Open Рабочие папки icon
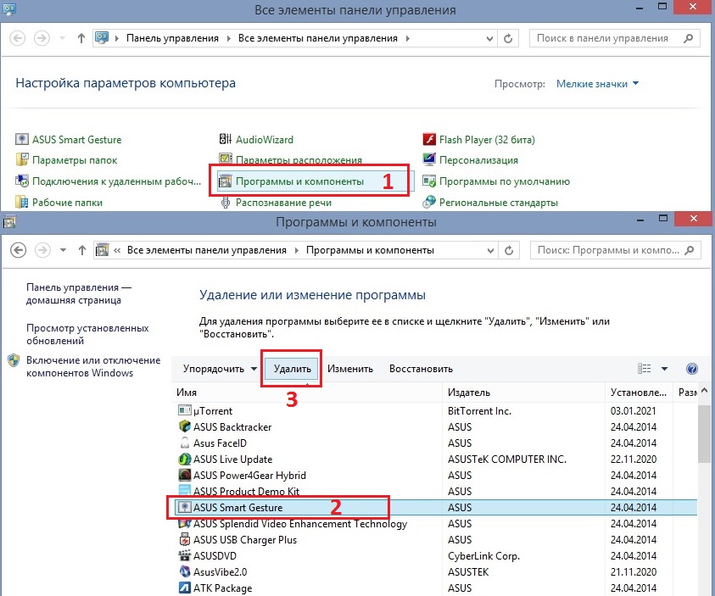This screenshot has width=715, height=596. (21, 202)
